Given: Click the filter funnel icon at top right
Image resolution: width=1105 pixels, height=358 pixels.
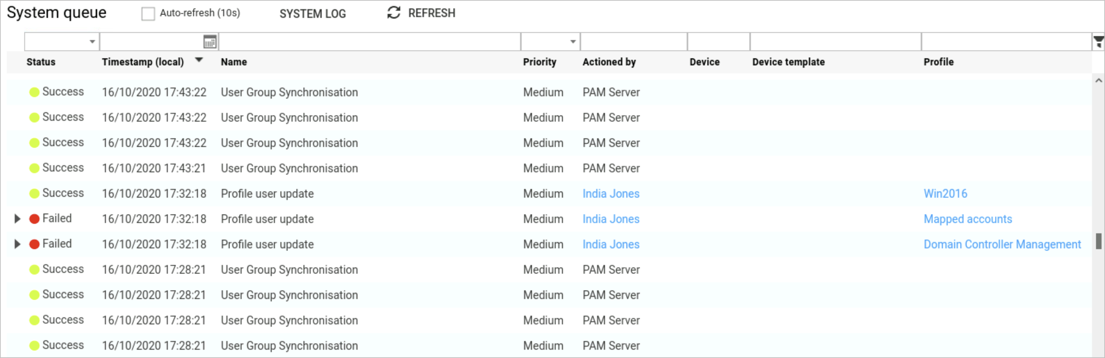Looking at the screenshot, I should point(1098,41).
